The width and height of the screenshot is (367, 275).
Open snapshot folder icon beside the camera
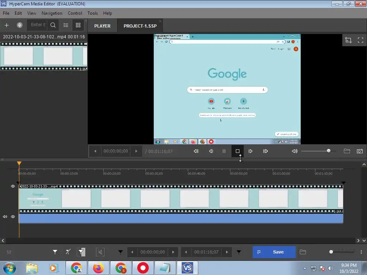click(347, 151)
